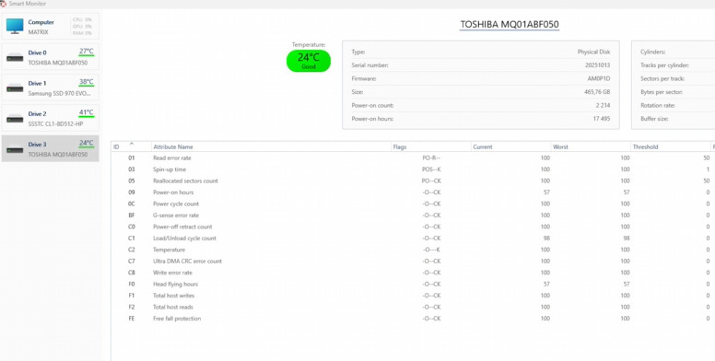Click the TOSHIBA MQ01ABF050 heading title
Screen dimensions: 715x361
[510, 25]
